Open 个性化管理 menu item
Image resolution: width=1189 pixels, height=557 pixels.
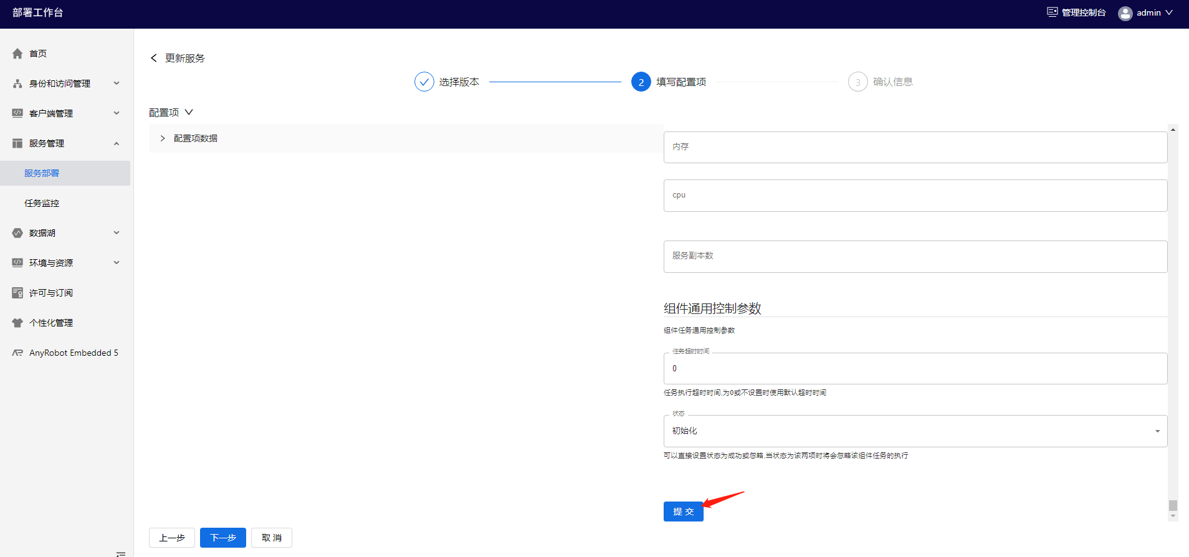pyautogui.click(x=51, y=323)
